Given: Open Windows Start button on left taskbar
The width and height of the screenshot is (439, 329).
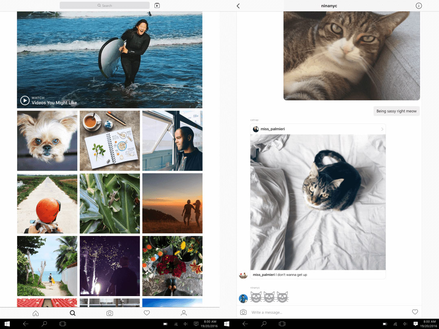Looking at the screenshot, I should pos(7,324).
